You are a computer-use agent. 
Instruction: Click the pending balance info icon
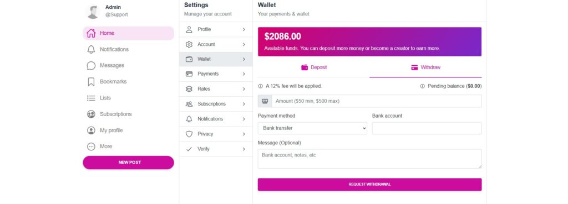[x=422, y=86]
